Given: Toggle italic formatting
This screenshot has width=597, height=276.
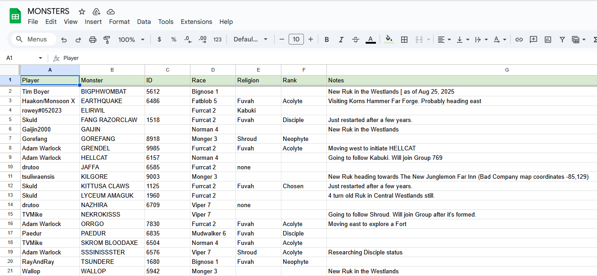Looking at the screenshot, I should tap(341, 40).
